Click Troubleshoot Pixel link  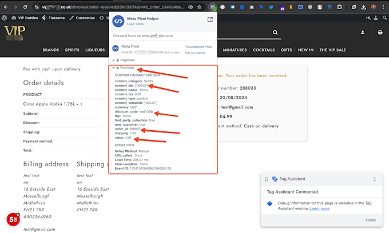point(199,47)
